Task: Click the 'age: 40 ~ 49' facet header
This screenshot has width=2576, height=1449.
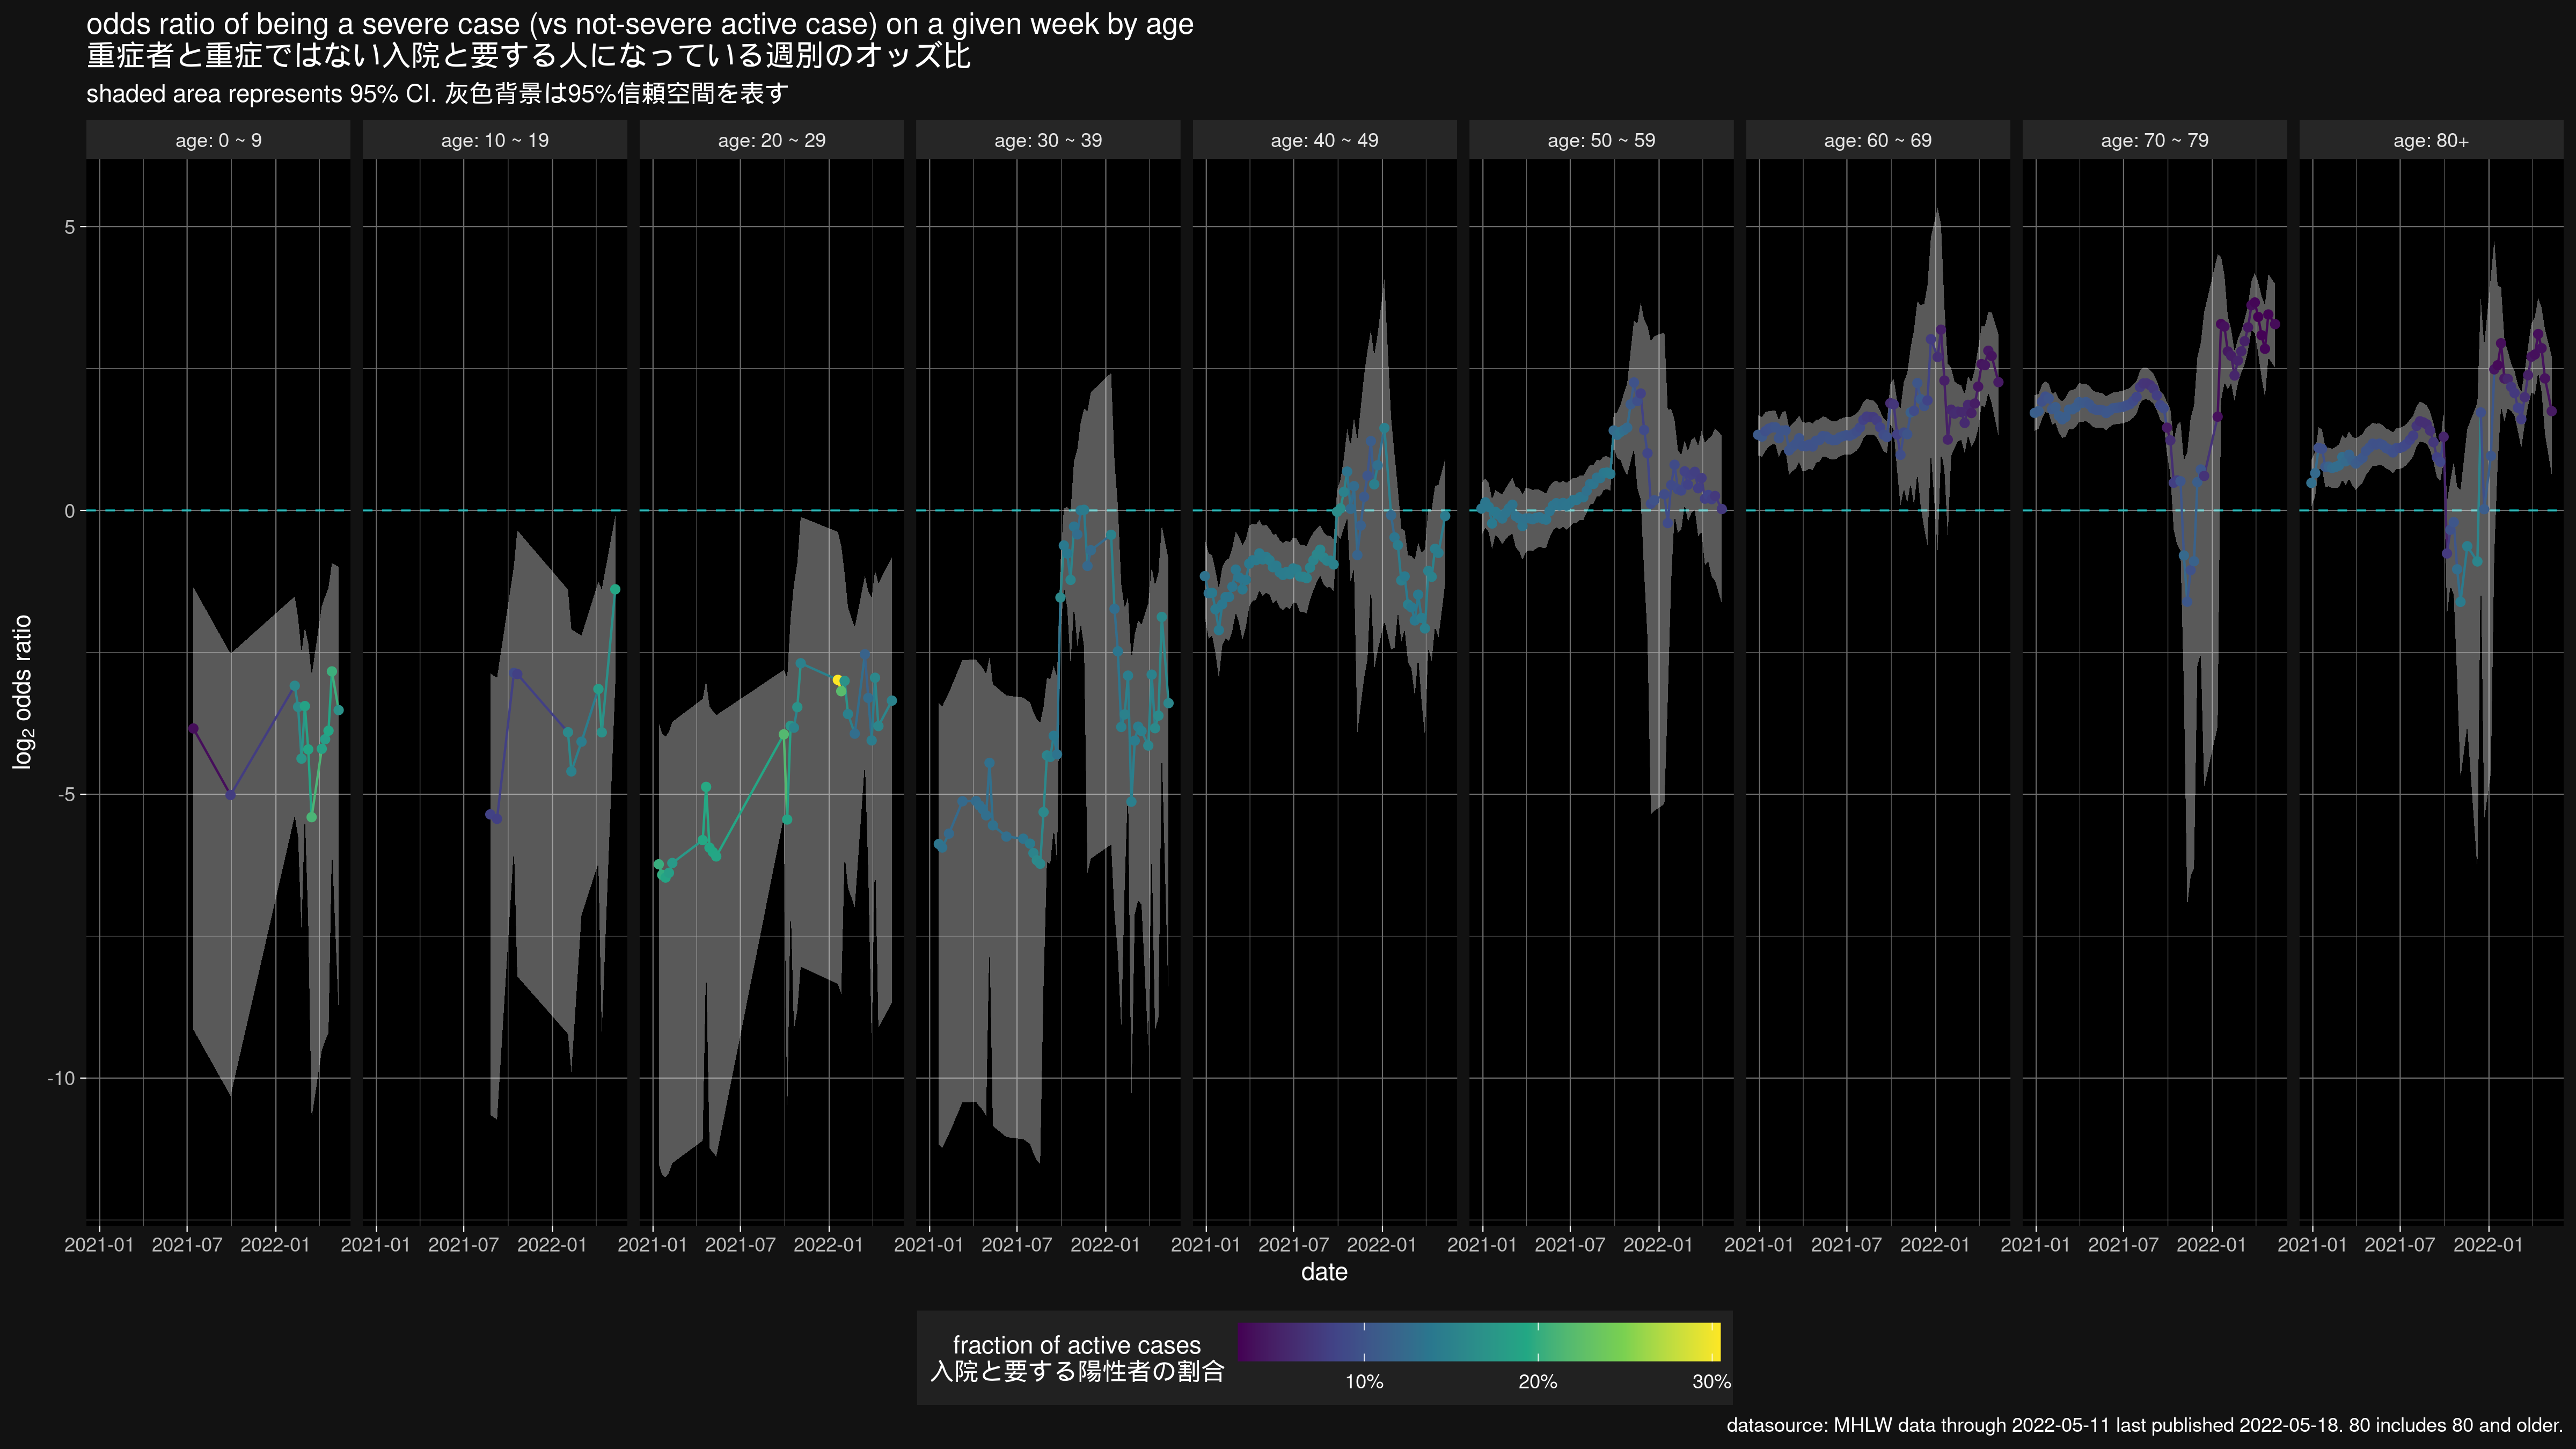Action: point(1324,140)
